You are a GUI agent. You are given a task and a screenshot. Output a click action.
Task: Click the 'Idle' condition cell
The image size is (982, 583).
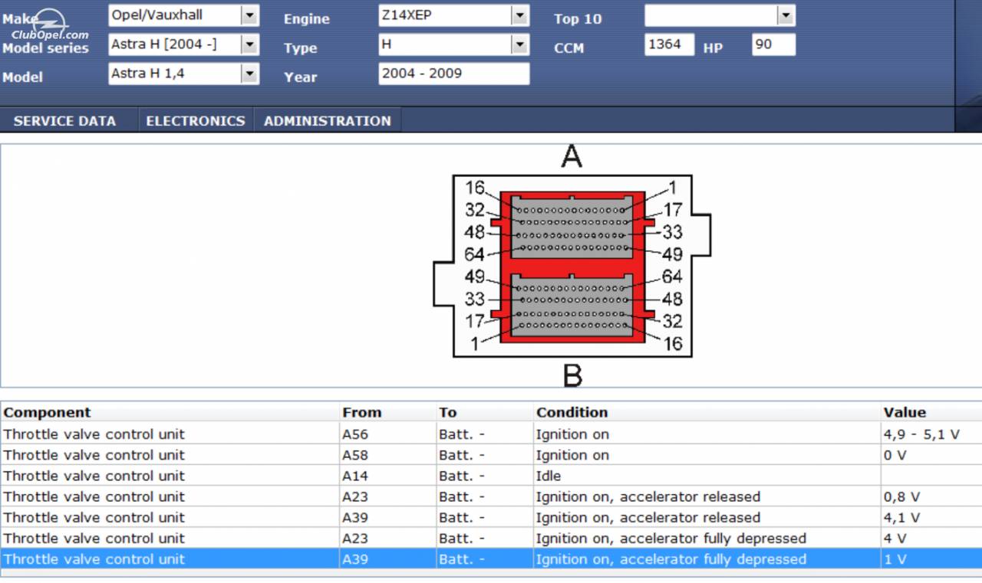click(x=707, y=476)
